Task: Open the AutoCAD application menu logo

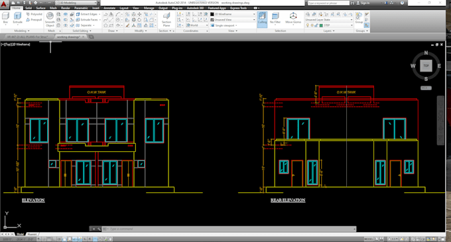Action: 4,5
